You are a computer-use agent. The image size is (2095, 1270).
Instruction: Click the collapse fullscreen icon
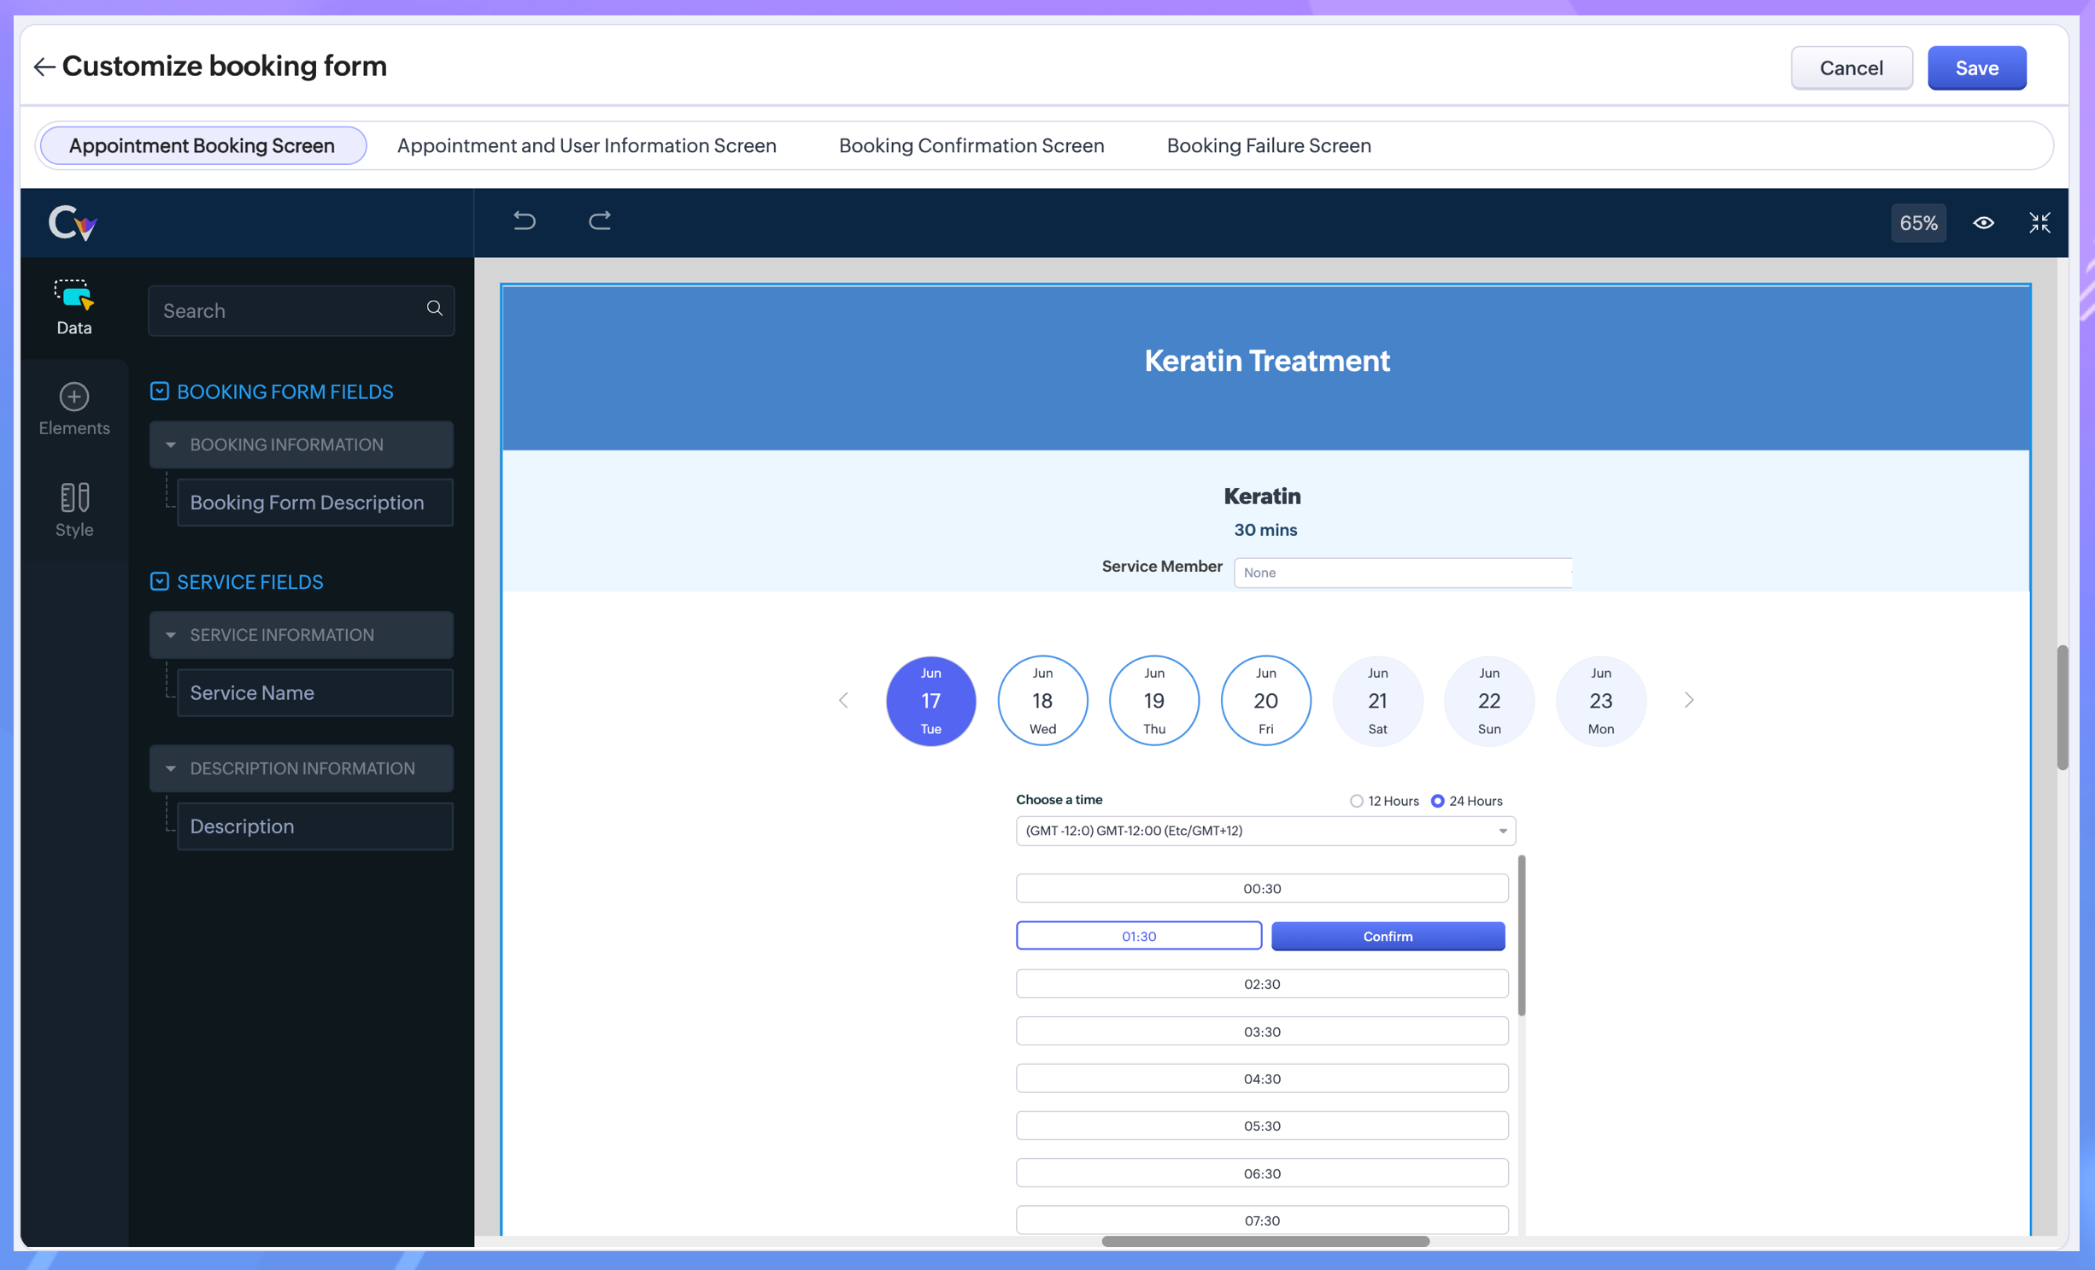2039,223
